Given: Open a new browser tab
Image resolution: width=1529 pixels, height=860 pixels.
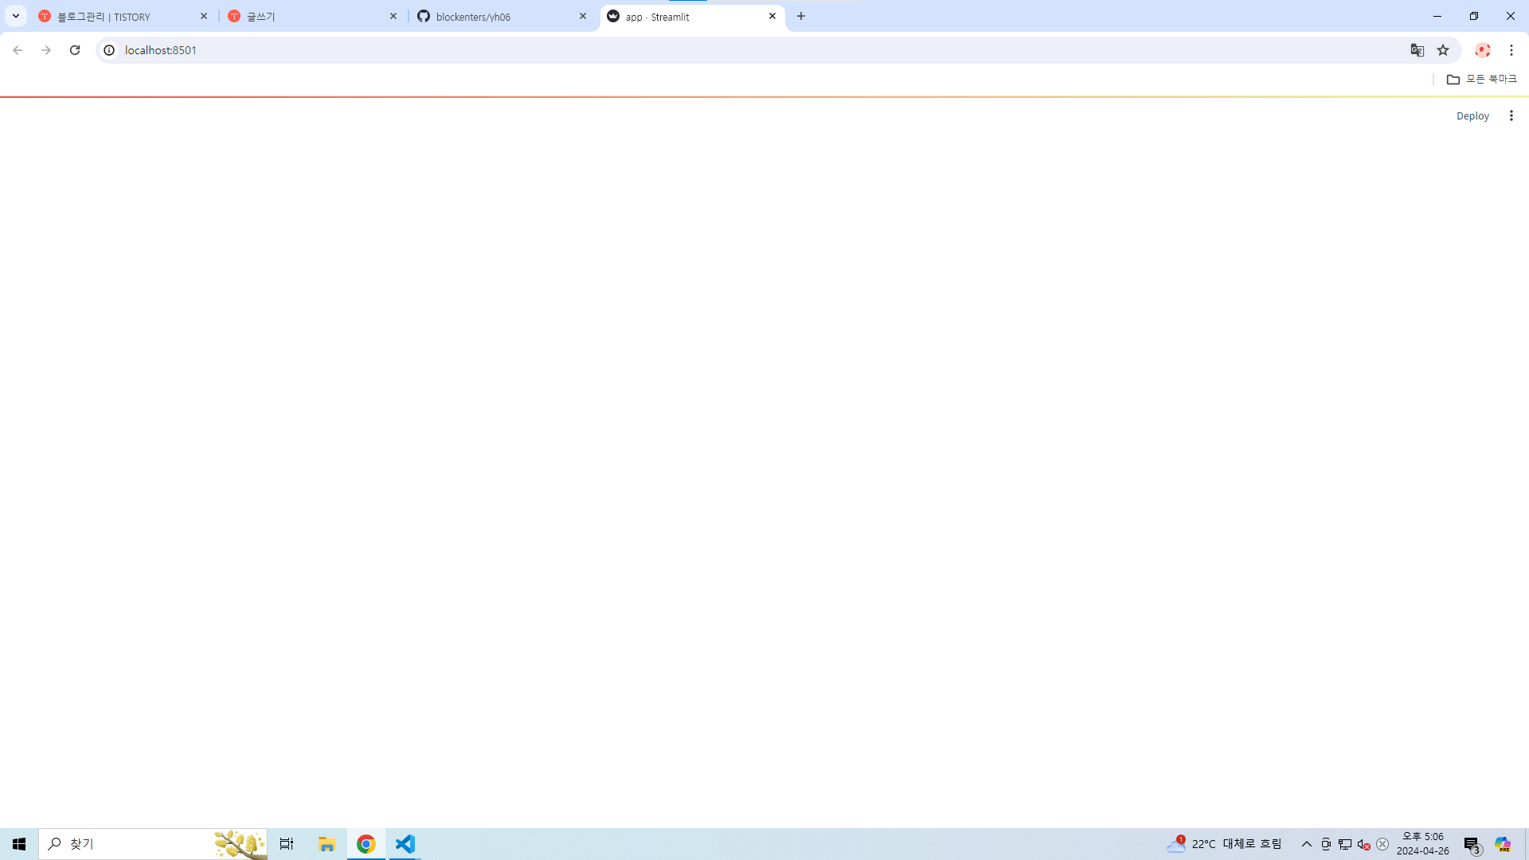Looking at the screenshot, I should tap(801, 16).
